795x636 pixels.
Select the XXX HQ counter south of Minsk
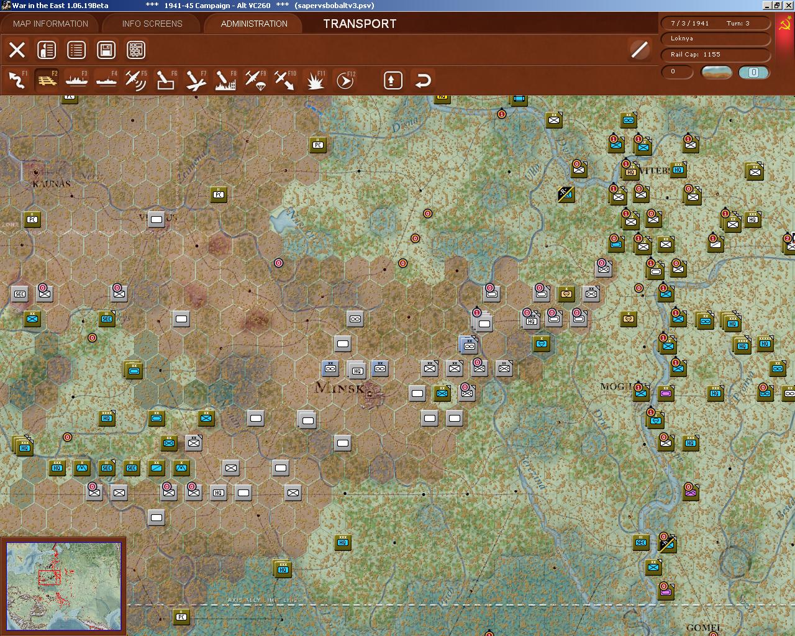(x=343, y=542)
